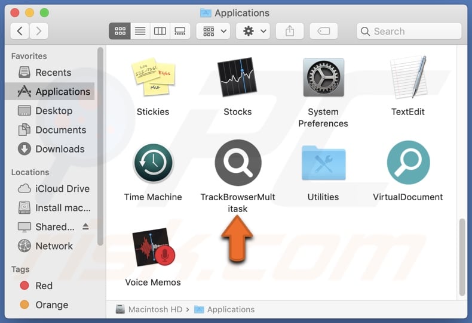
Task: Go back with the left chevron button
Action: pos(20,31)
